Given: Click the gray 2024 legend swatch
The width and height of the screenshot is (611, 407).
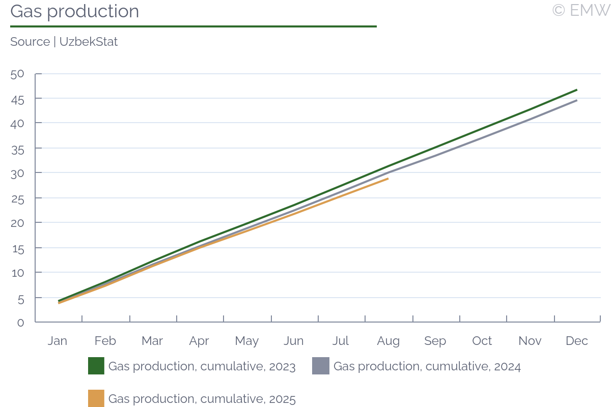Looking at the screenshot, I should click(x=320, y=366).
